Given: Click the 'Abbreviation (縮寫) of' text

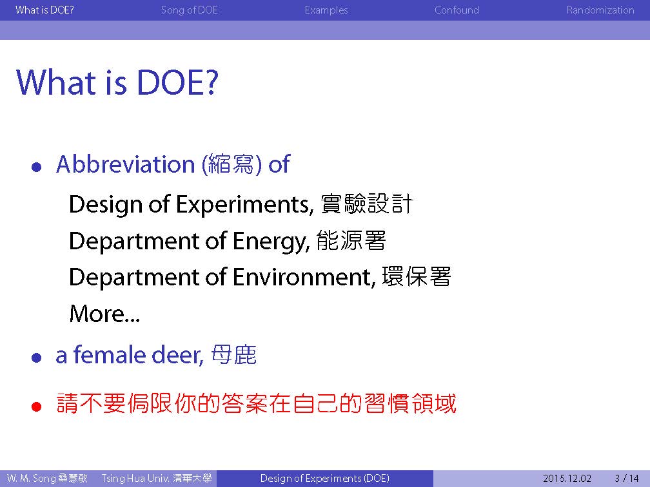Looking at the screenshot, I should [173, 165].
